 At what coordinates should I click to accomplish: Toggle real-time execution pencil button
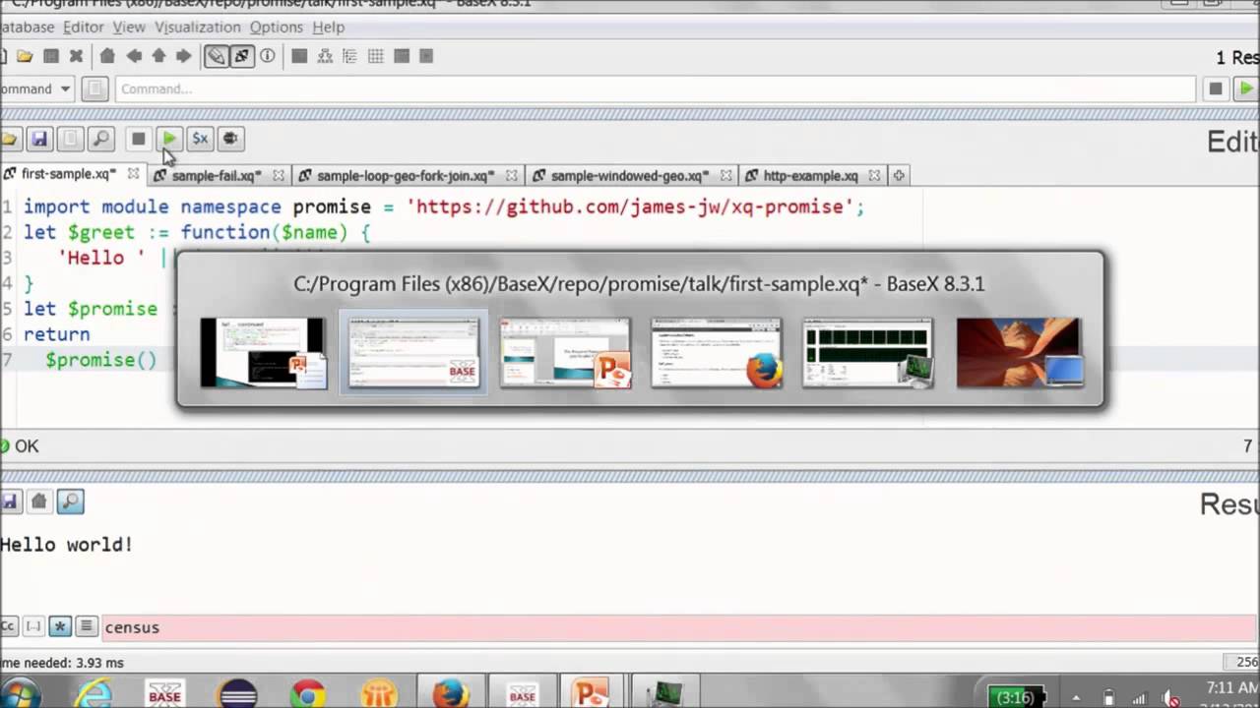point(216,56)
